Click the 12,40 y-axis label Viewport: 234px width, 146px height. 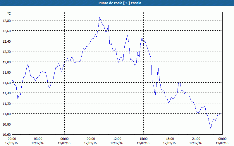(x=7, y=41)
